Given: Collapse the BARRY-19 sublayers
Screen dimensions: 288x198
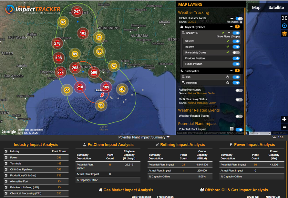Looking at the screenshot, I should (229, 32).
